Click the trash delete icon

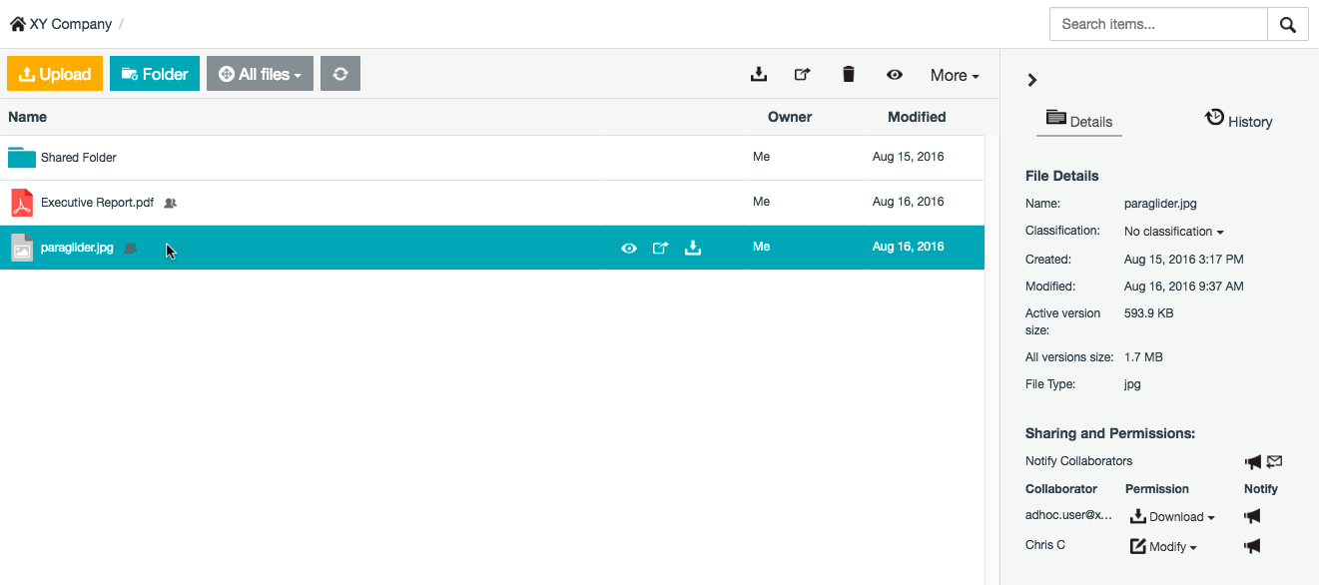coord(849,74)
